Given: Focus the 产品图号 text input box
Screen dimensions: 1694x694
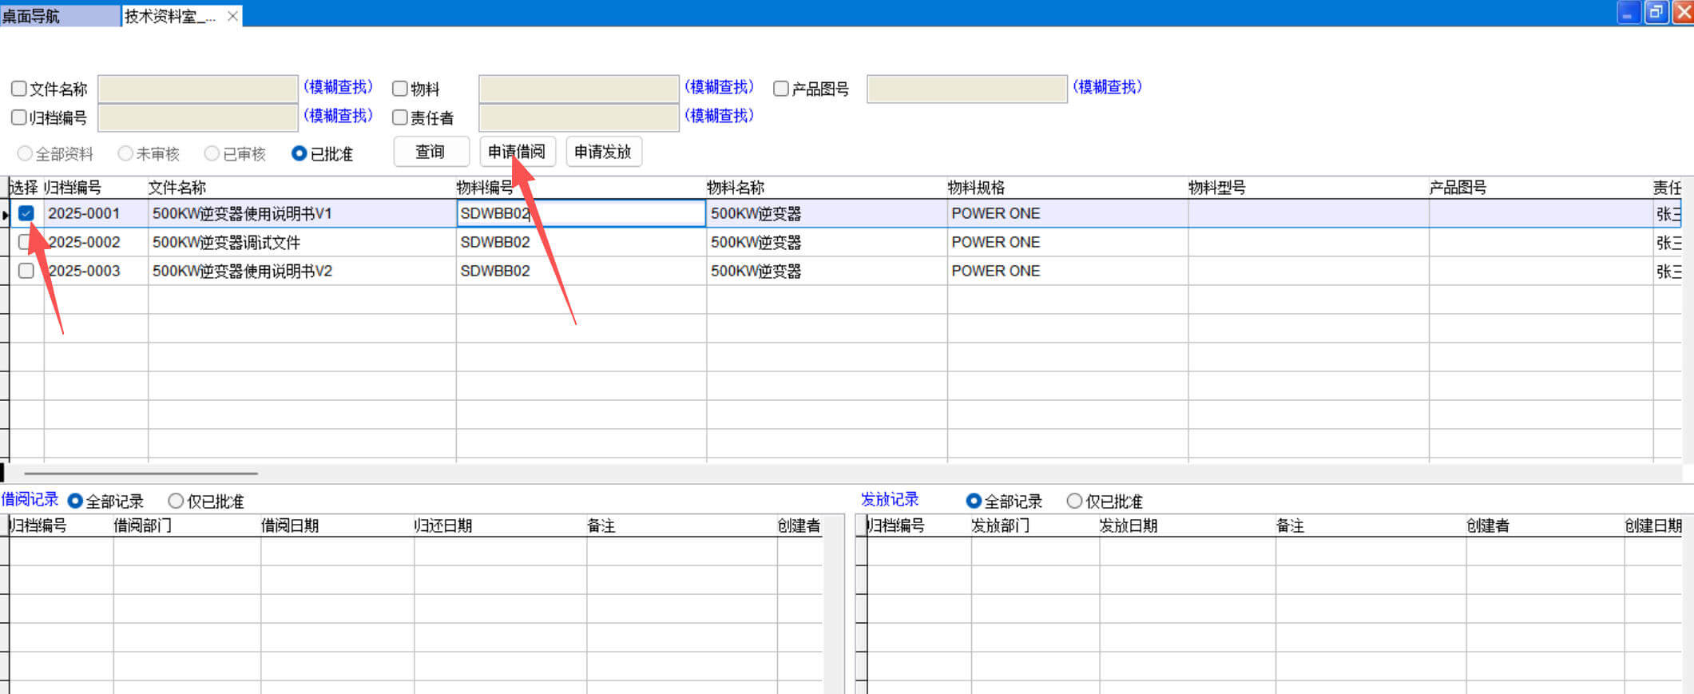Looking at the screenshot, I should (x=966, y=89).
